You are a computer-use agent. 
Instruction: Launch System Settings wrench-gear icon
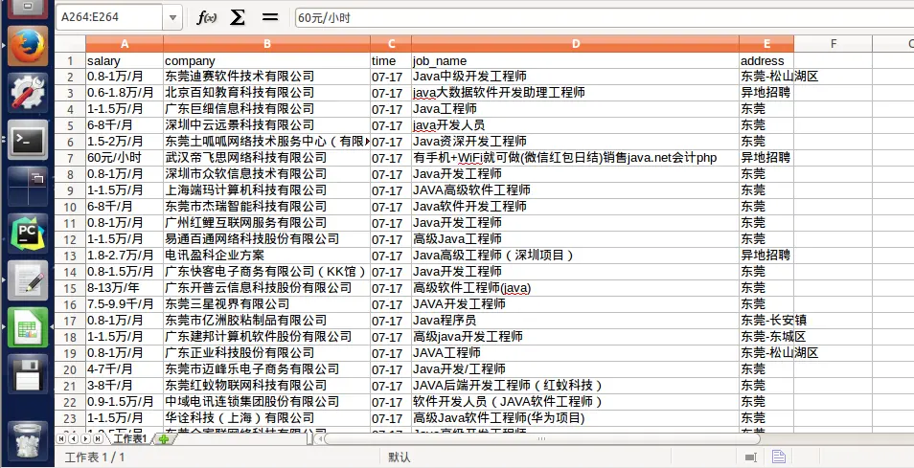tap(28, 93)
